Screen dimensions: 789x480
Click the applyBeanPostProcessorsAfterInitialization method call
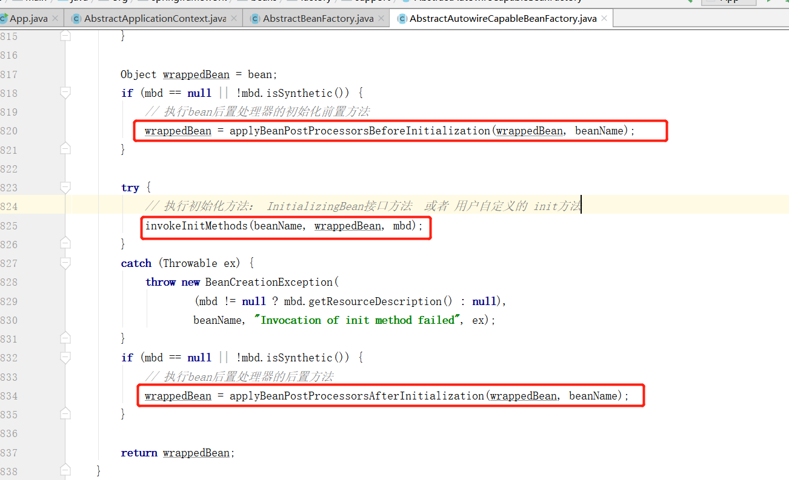(x=357, y=396)
